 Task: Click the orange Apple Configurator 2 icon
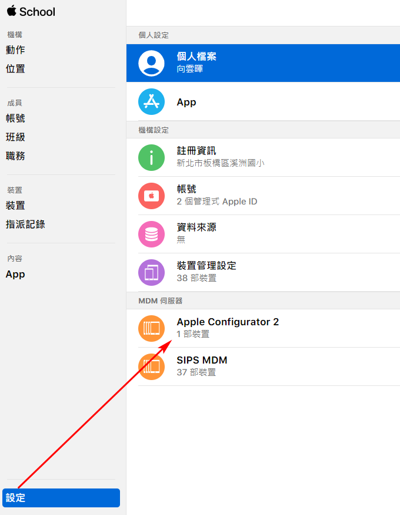click(x=151, y=328)
